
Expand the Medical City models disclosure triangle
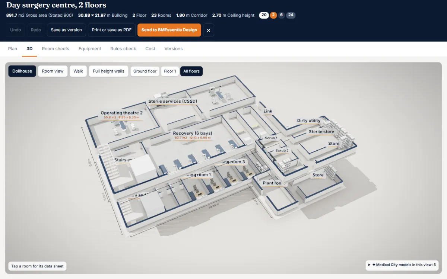point(369,265)
